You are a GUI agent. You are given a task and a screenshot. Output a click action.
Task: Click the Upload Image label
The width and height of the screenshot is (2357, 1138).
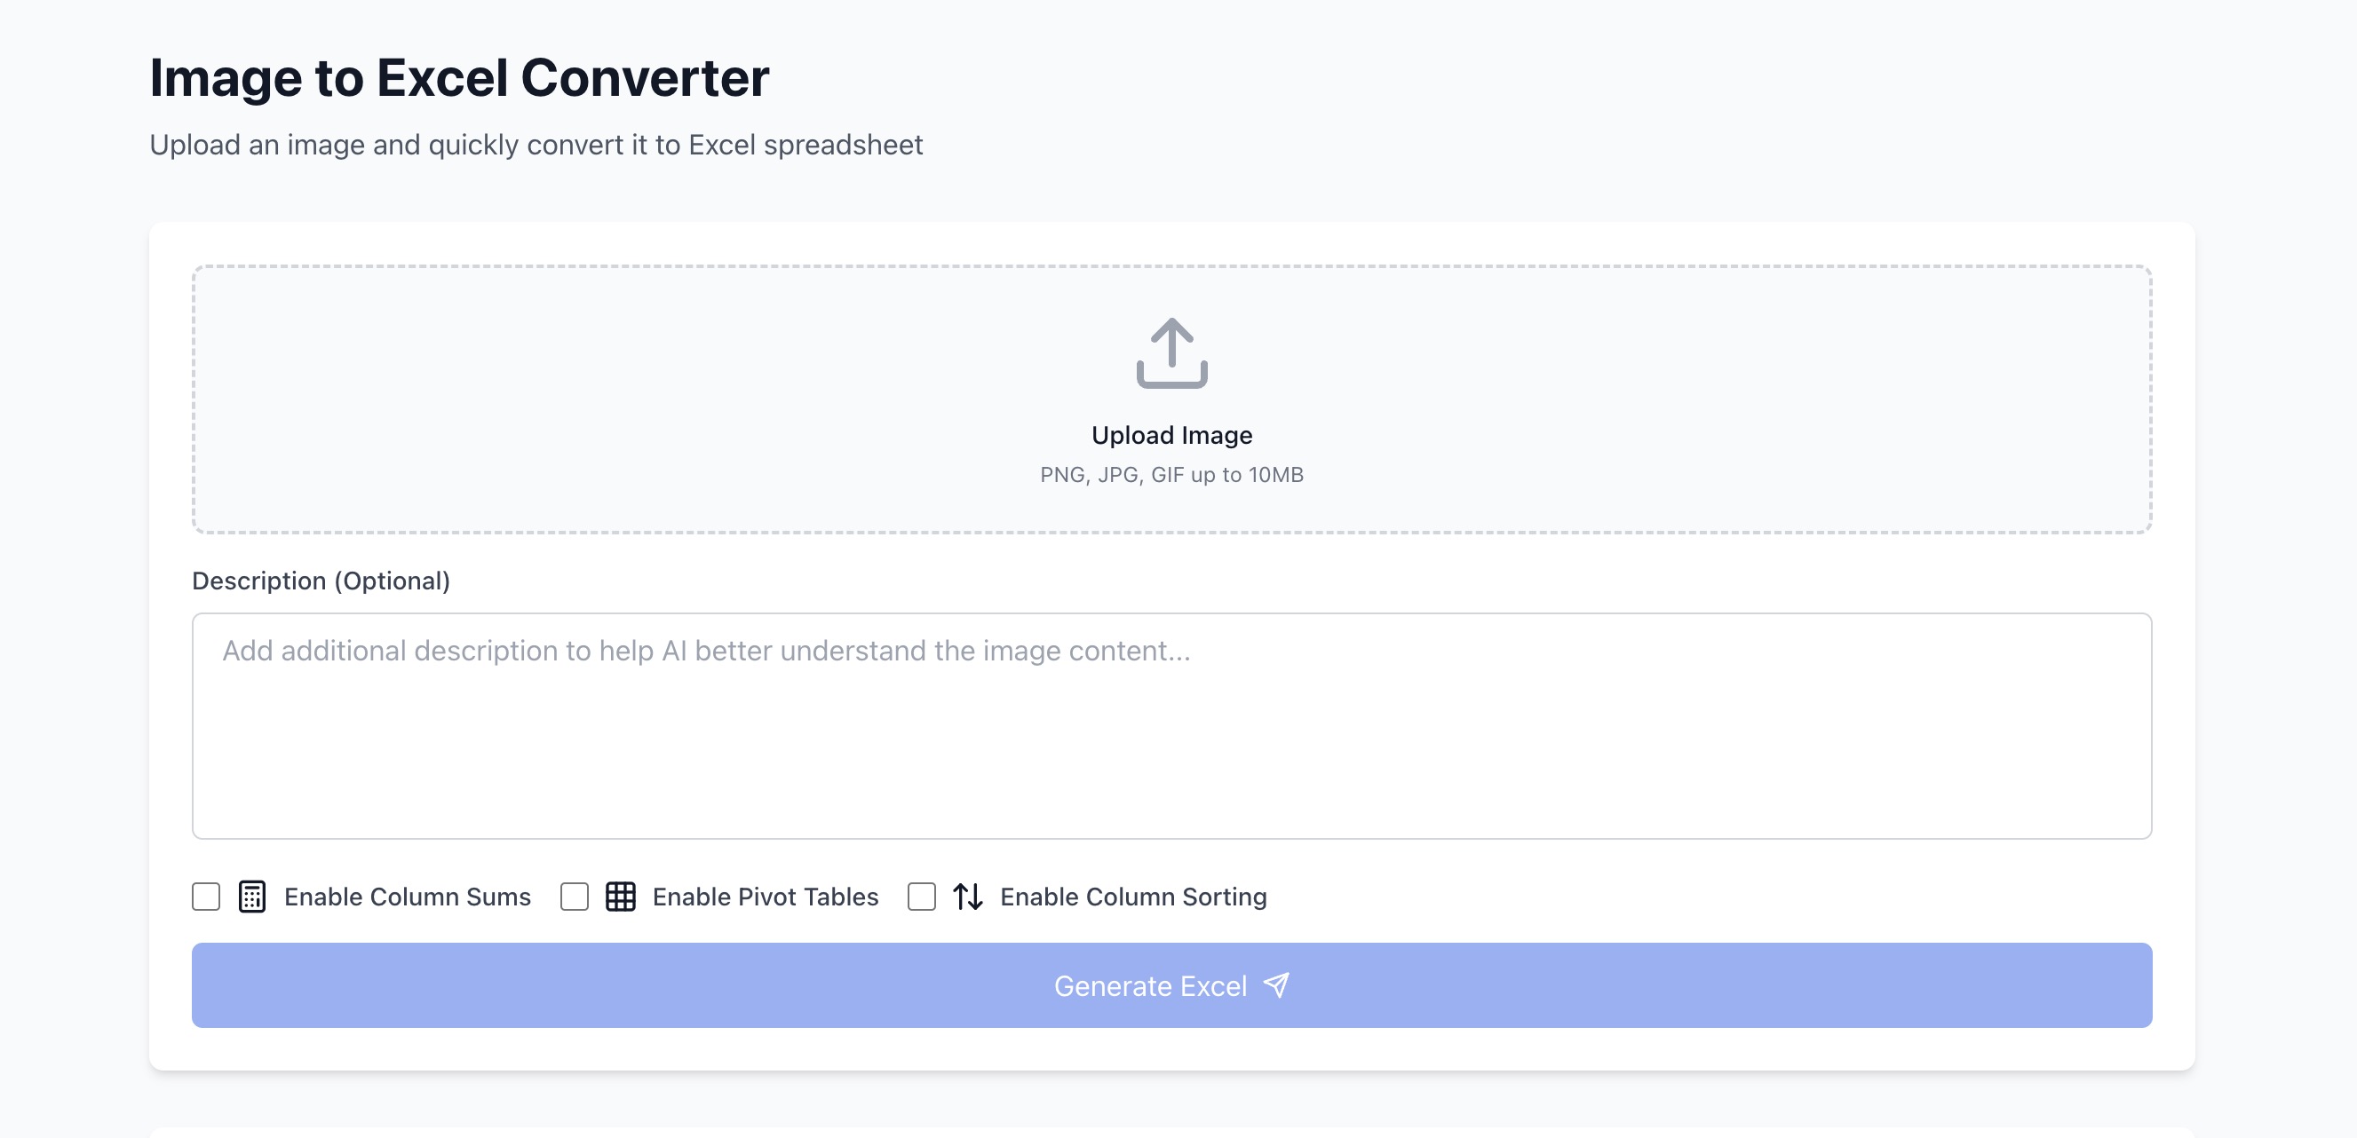(1171, 436)
